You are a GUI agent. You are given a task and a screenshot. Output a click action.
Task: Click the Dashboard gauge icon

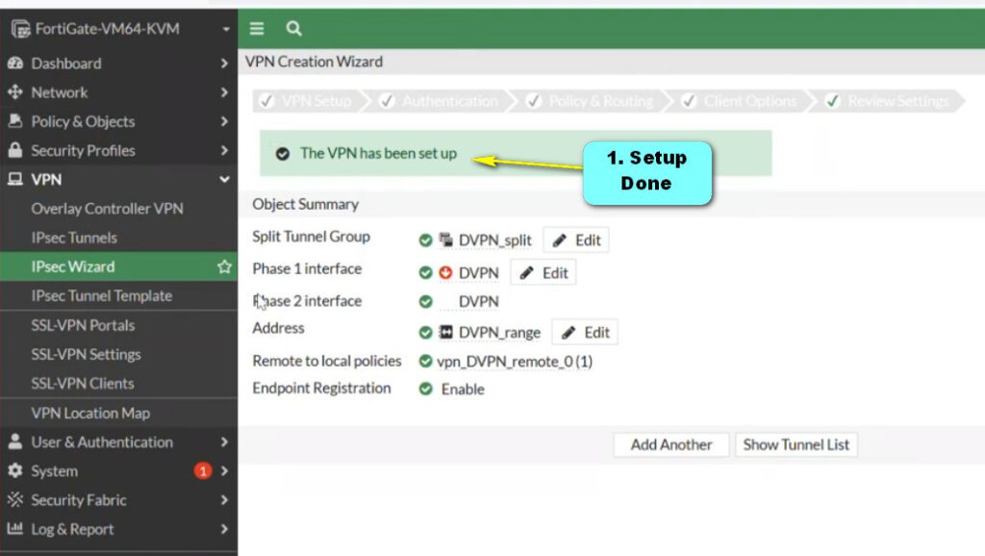[15, 63]
